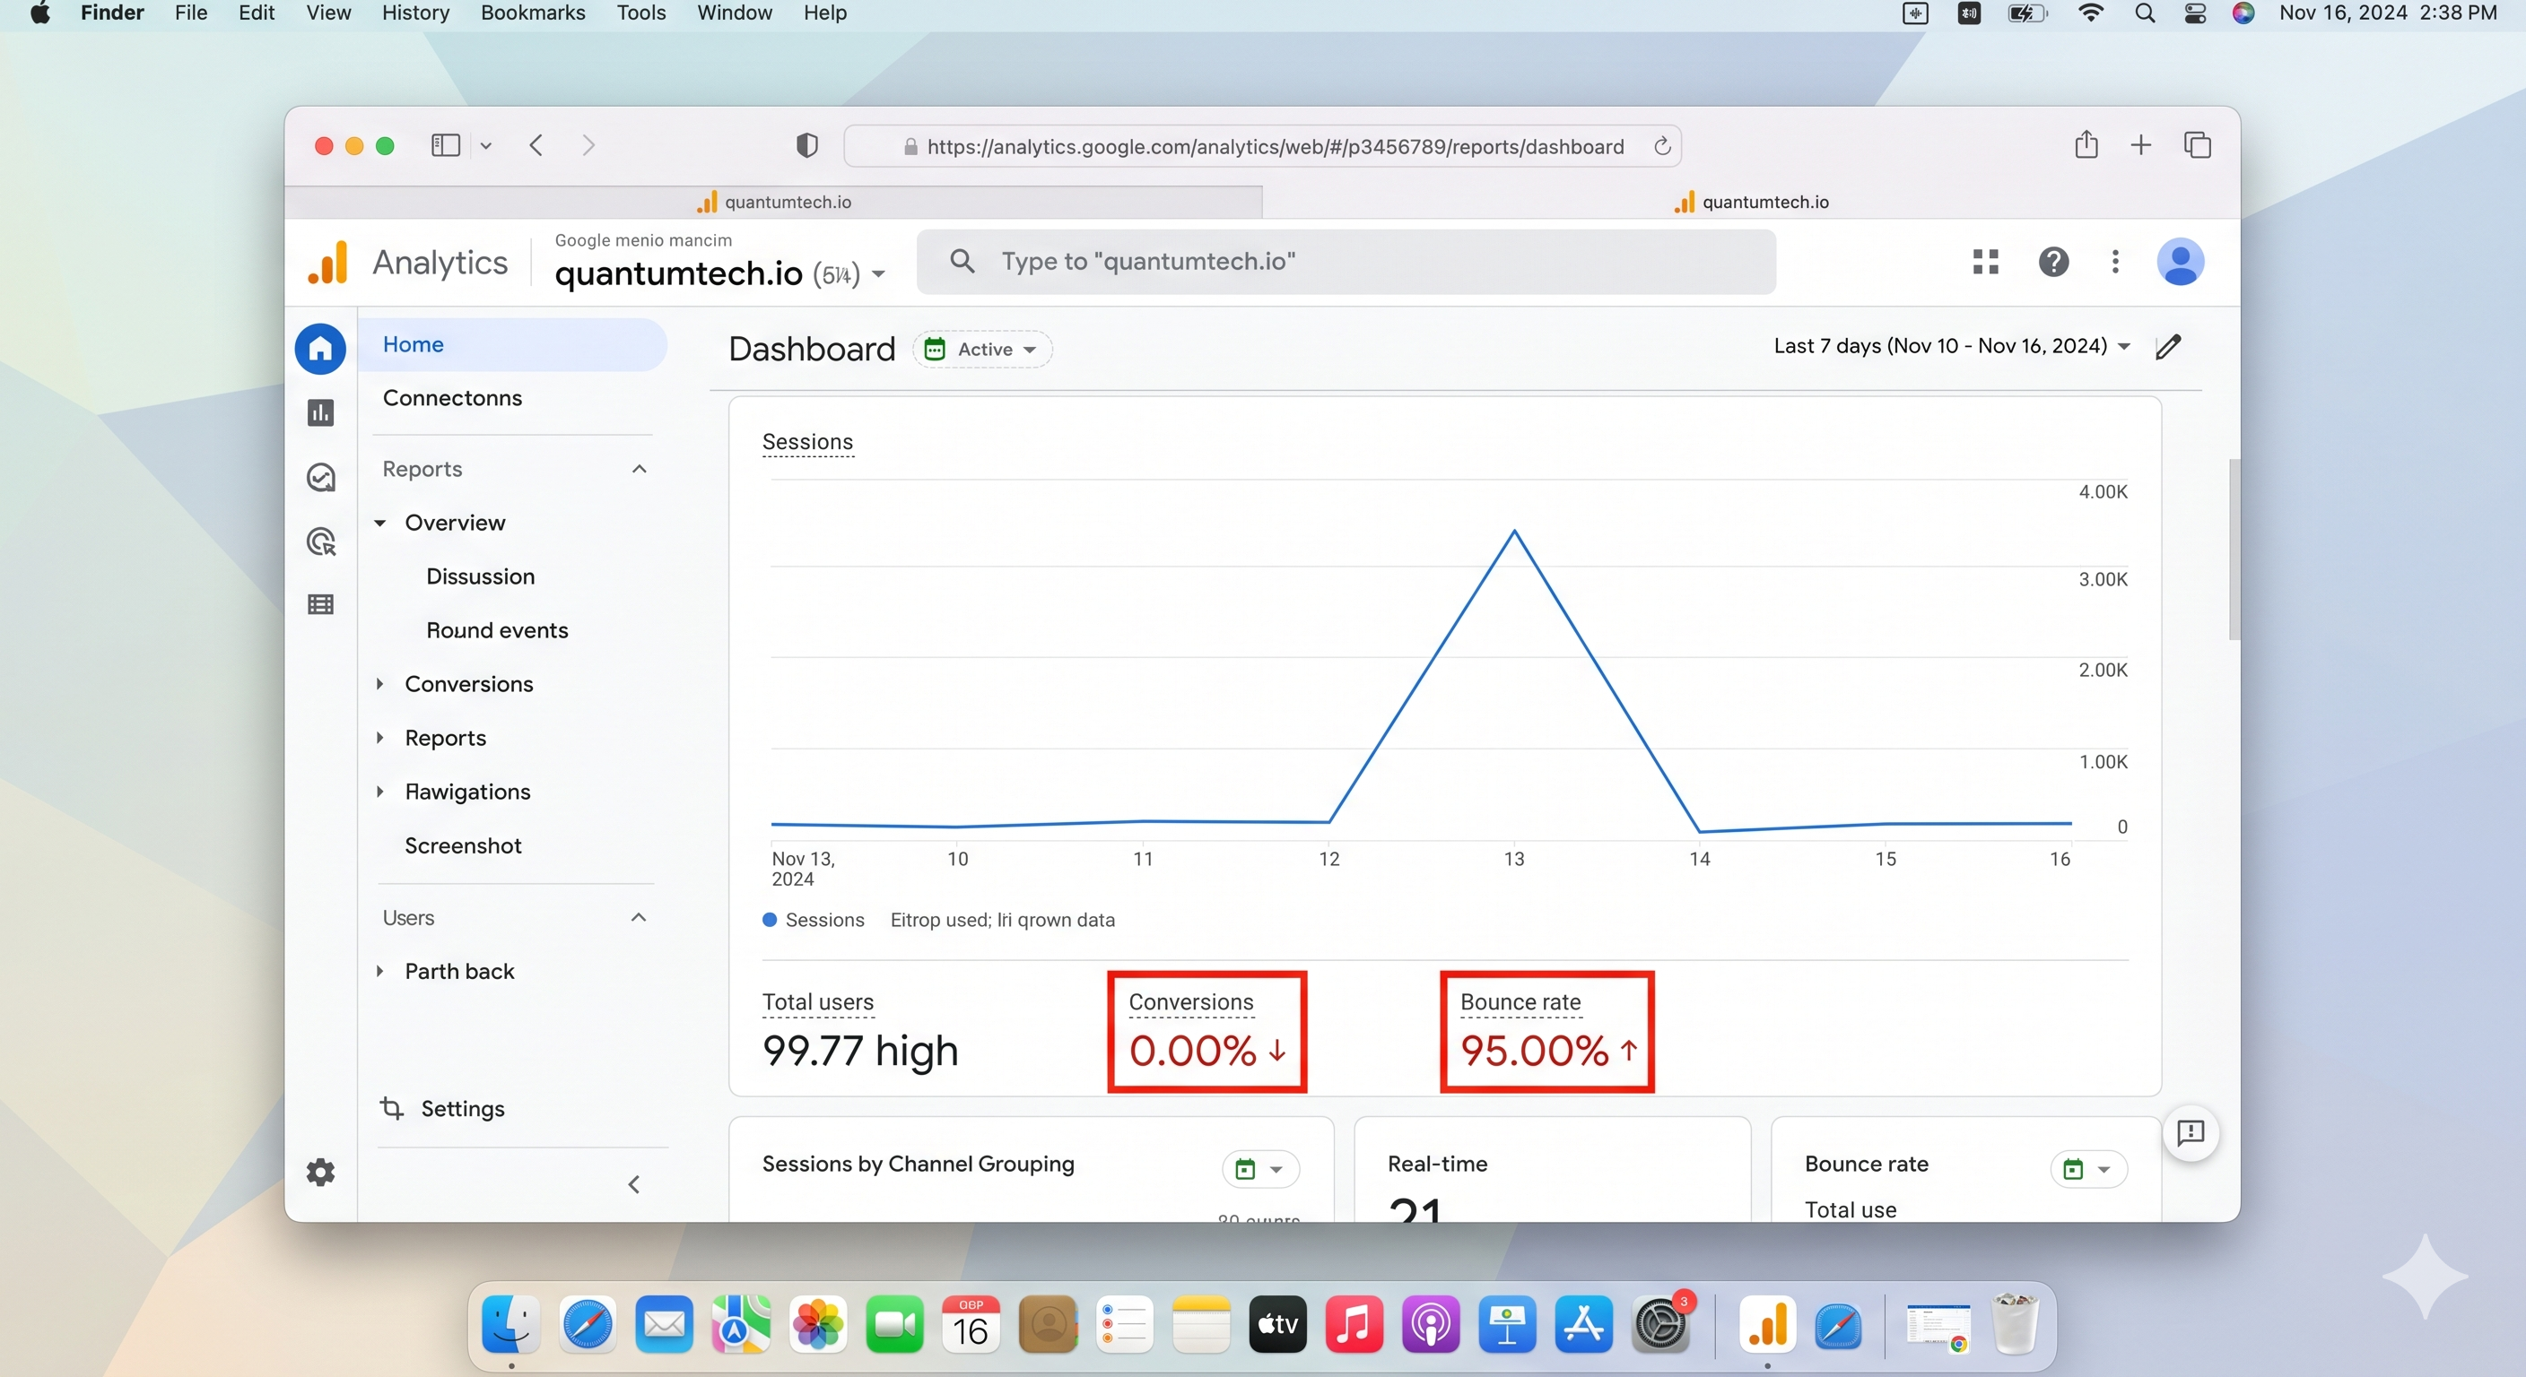Image resolution: width=2526 pixels, height=1377 pixels.
Task: Open the Last 7 days date range dropdown
Action: 1951,346
